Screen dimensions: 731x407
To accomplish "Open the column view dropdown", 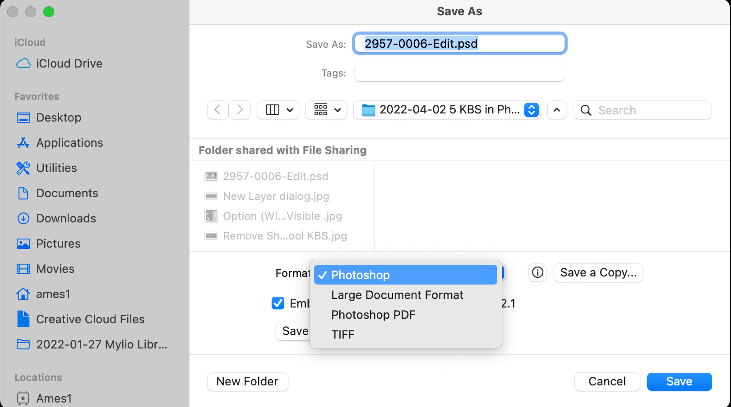I will pos(278,110).
